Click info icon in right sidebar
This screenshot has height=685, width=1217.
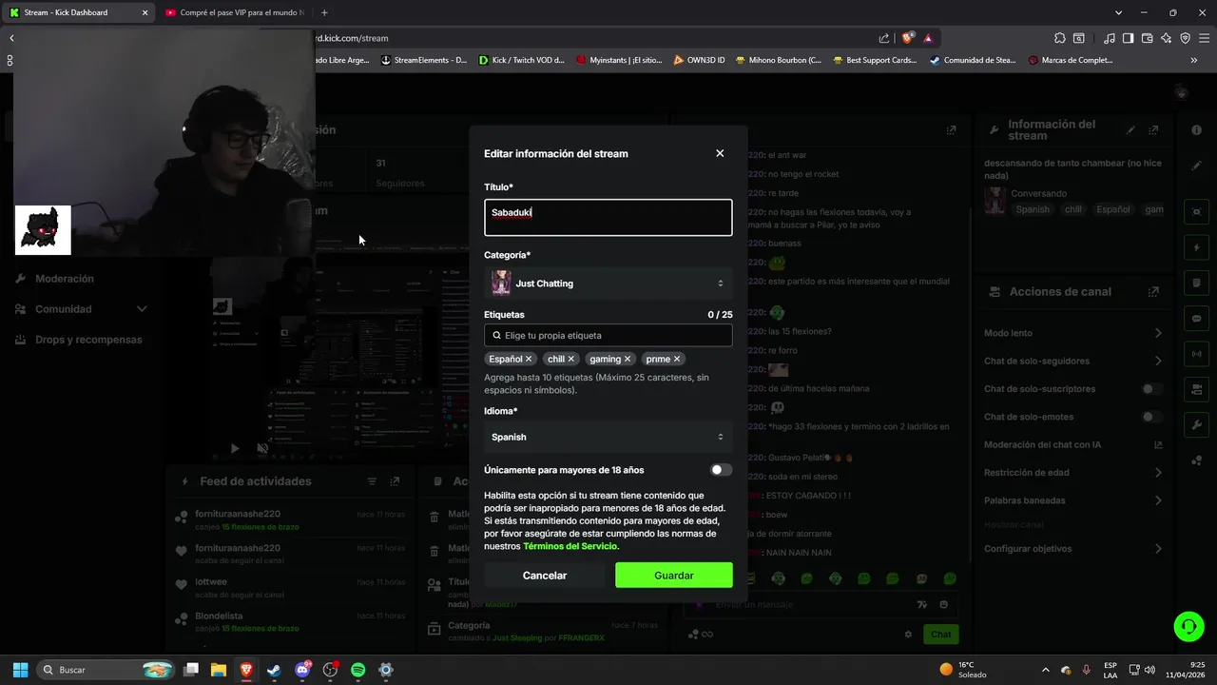click(x=1196, y=129)
